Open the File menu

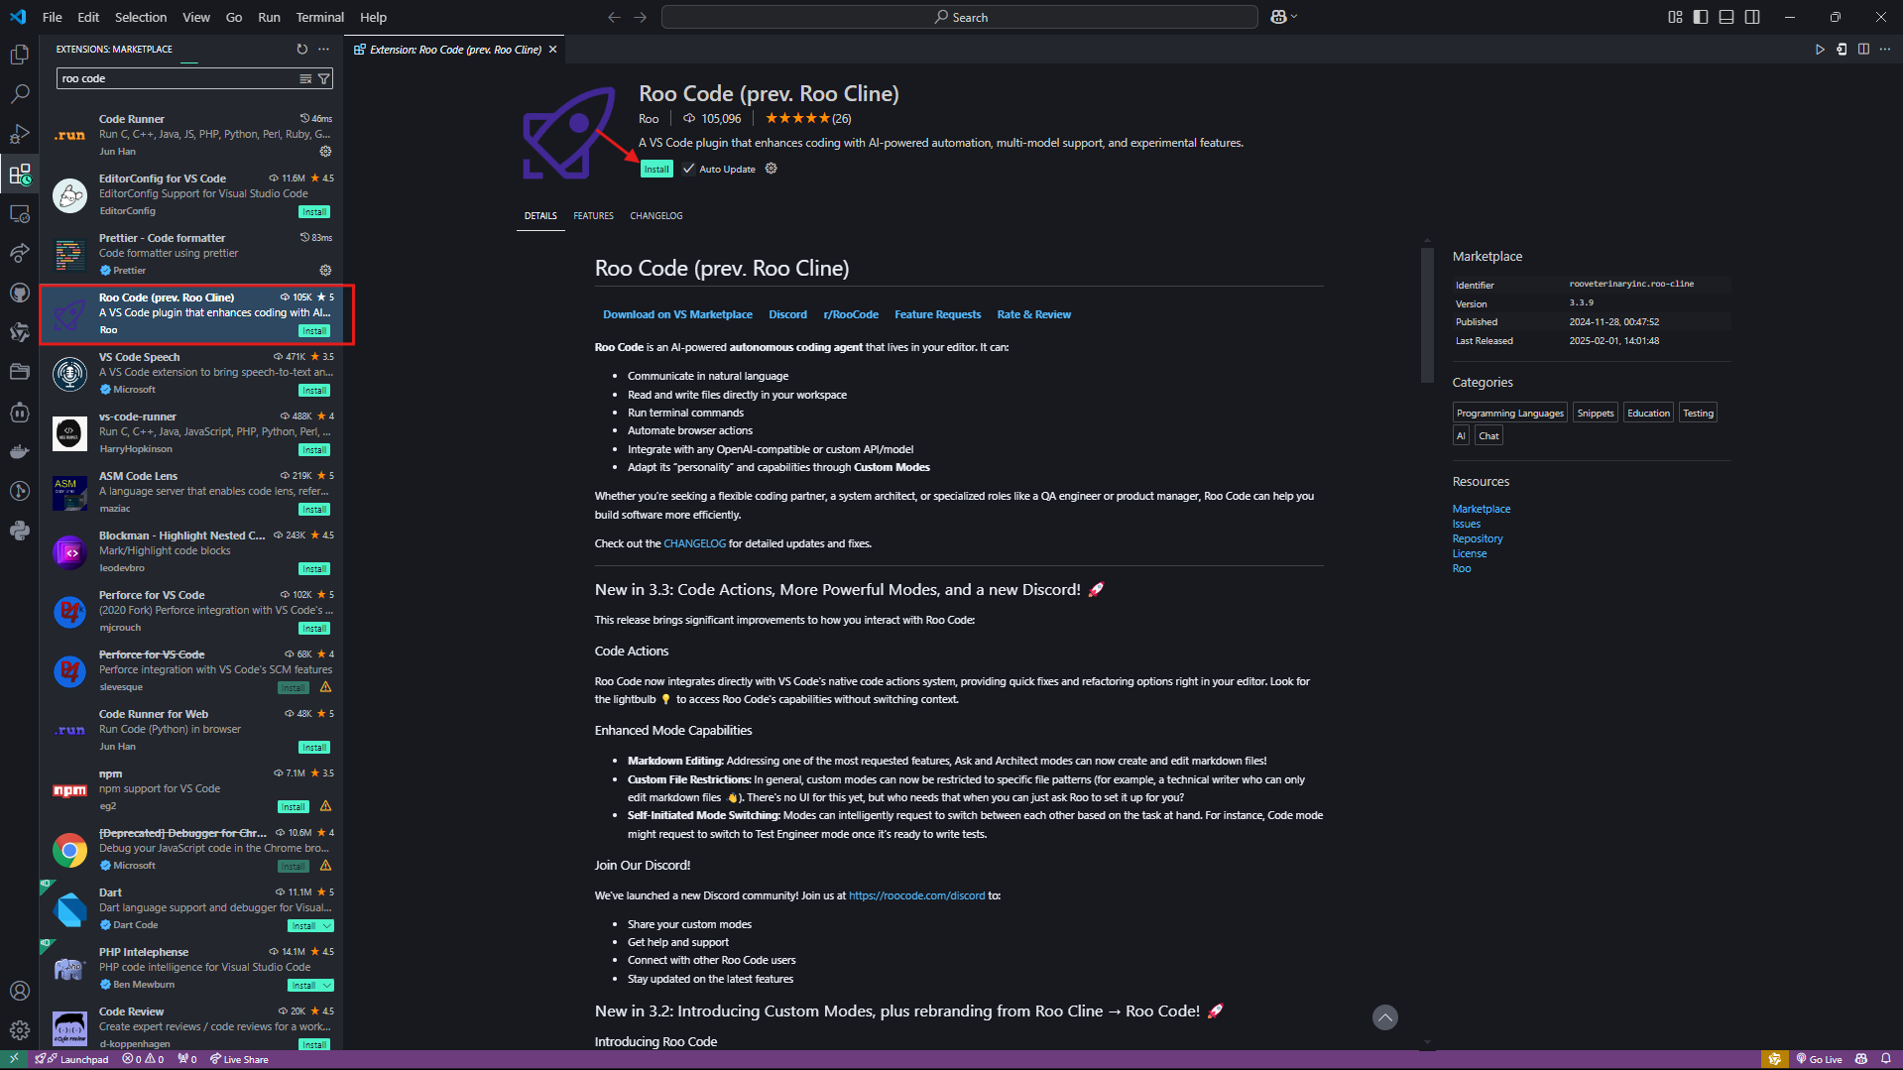coord(53,17)
